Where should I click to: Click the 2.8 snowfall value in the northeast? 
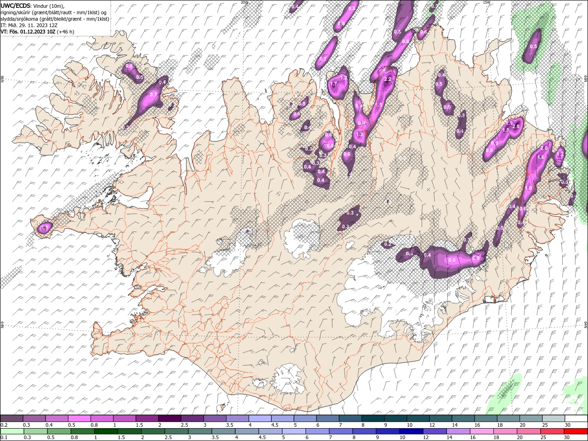(x=516, y=126)
